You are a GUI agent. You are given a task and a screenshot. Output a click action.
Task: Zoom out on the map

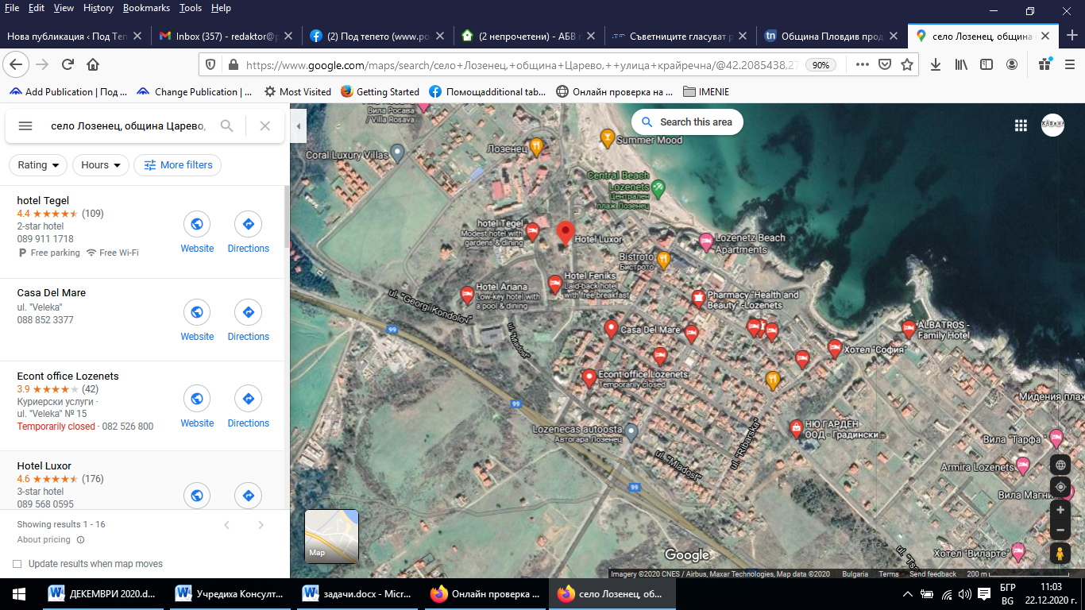pos(1060,530)
